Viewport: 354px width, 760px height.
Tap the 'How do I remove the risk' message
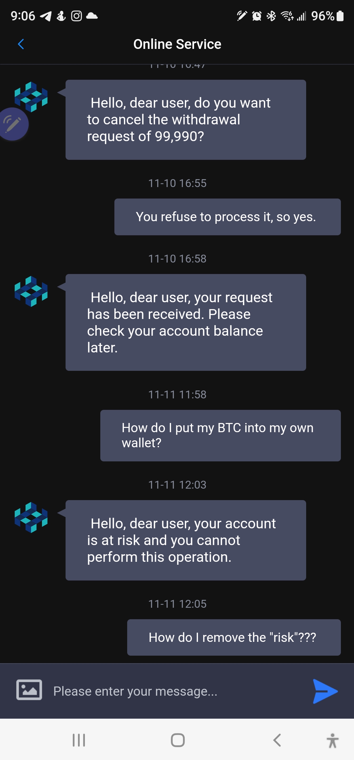click(x=234, y=637)
